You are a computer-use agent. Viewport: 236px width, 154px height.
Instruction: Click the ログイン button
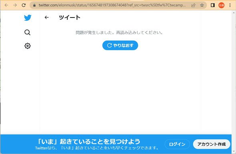177,144
